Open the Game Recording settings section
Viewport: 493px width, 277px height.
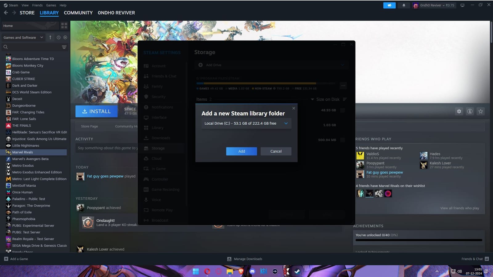(x=165, y=189)
